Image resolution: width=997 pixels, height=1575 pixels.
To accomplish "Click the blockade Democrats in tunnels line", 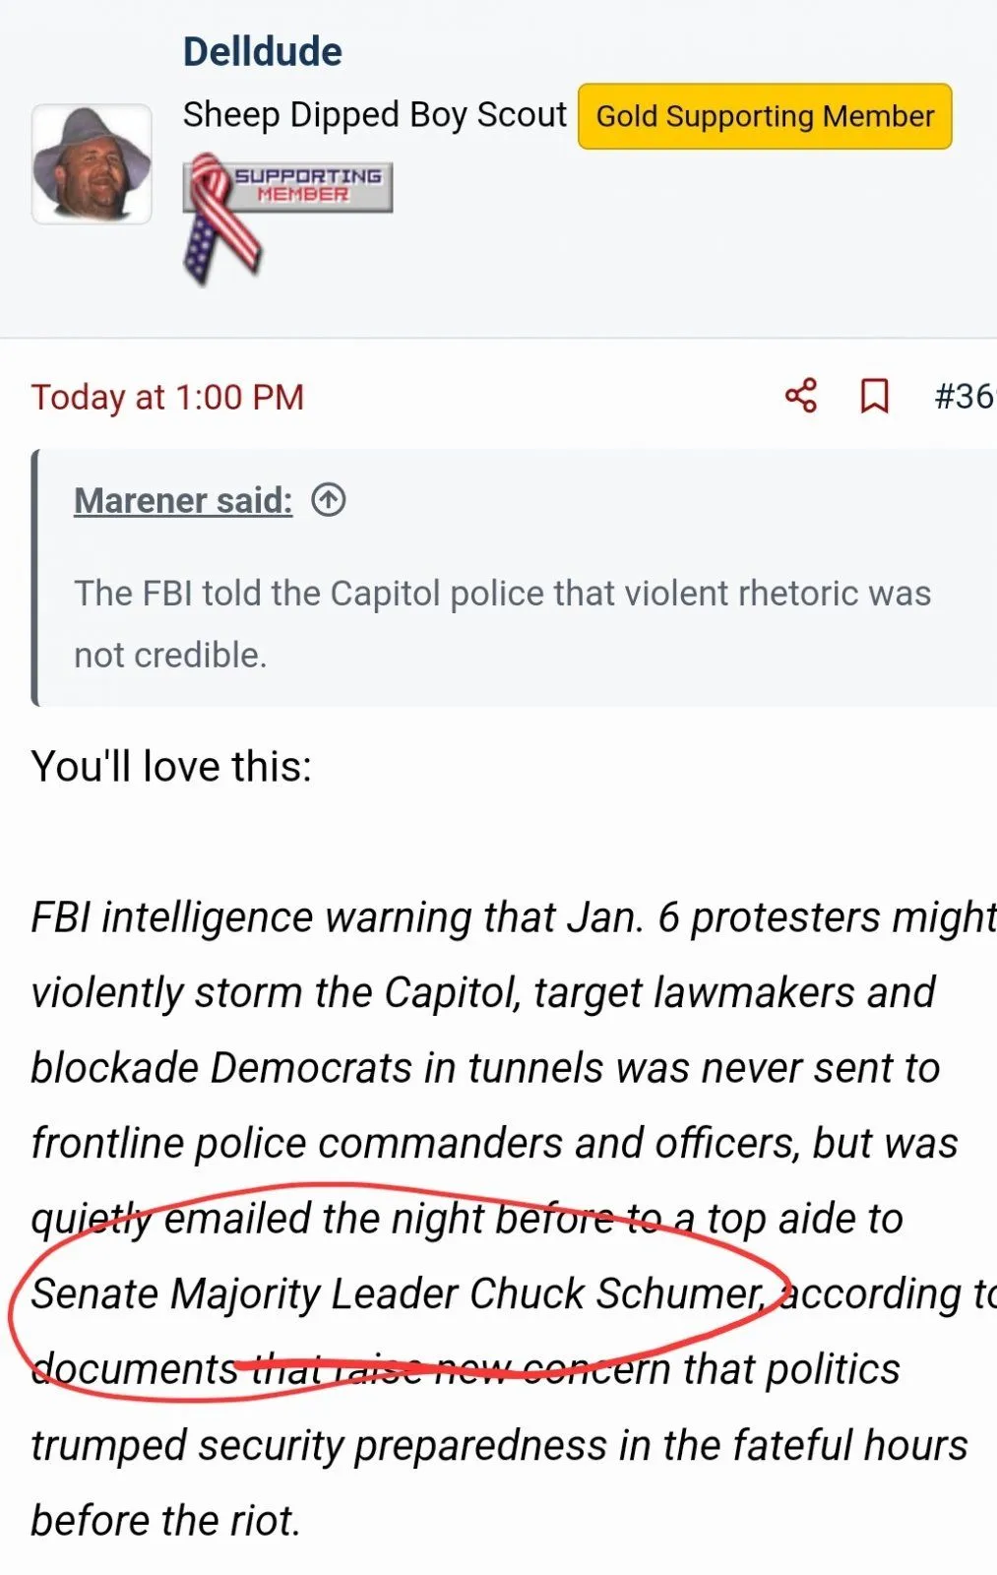I will pyautogui.click(x=484, y=1068).
